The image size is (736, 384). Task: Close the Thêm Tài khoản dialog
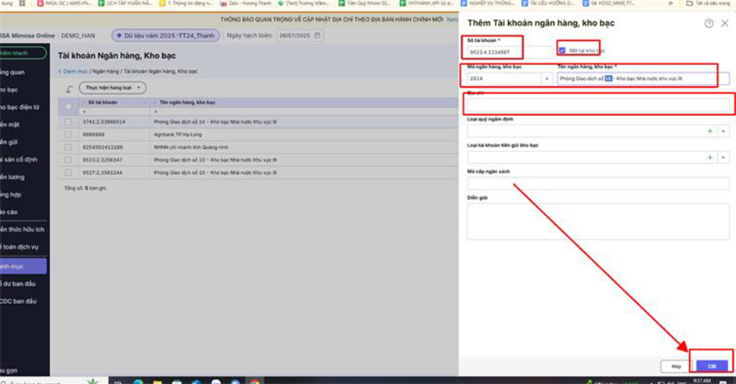pyautogui.click(x=724, y=24)
